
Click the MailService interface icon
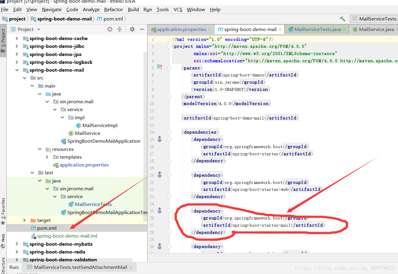coord(71,133)
